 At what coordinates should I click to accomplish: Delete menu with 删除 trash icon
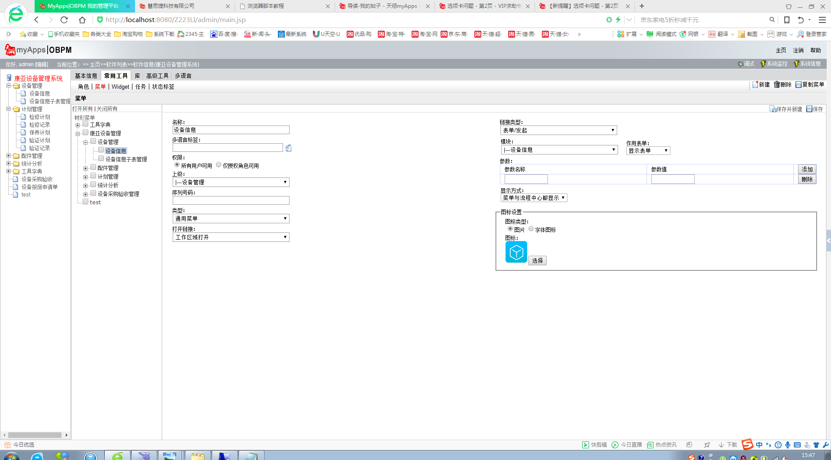(x=783, y=84)
